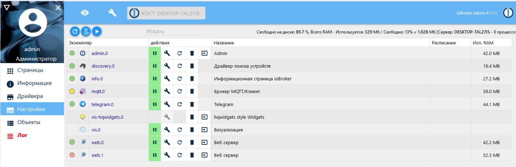Pause the web.1 instance
The height and width of the screenshot is (167, 516).
pos(154,155)
